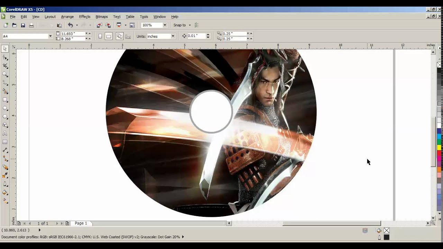
Task: Open the Units dropdown
Action: (x=173, y=36)
